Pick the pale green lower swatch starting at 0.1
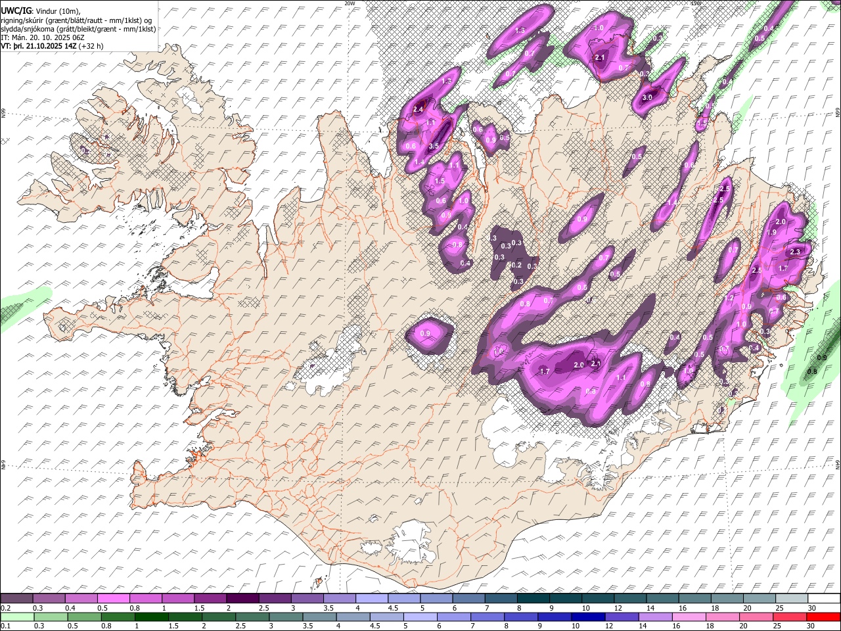 16,617
